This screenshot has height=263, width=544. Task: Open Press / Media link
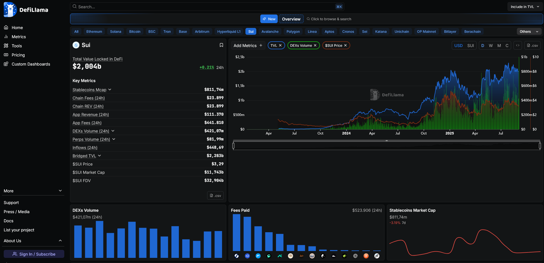[17, 212]
